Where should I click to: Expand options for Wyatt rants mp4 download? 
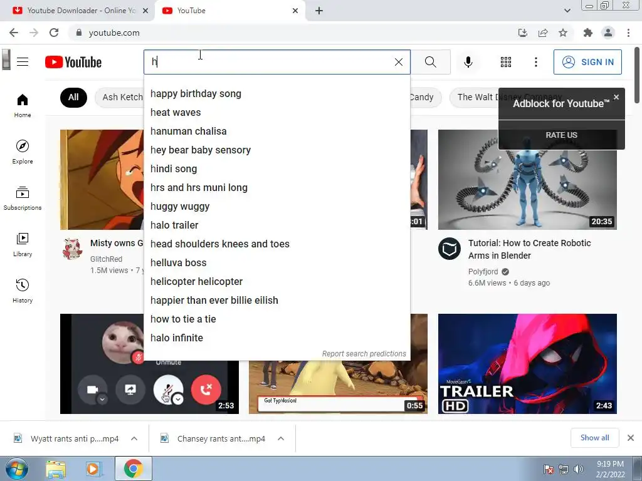click(134, 438)
